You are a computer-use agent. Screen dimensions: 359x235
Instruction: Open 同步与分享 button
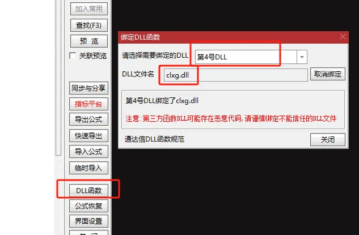tap(88, 88)
